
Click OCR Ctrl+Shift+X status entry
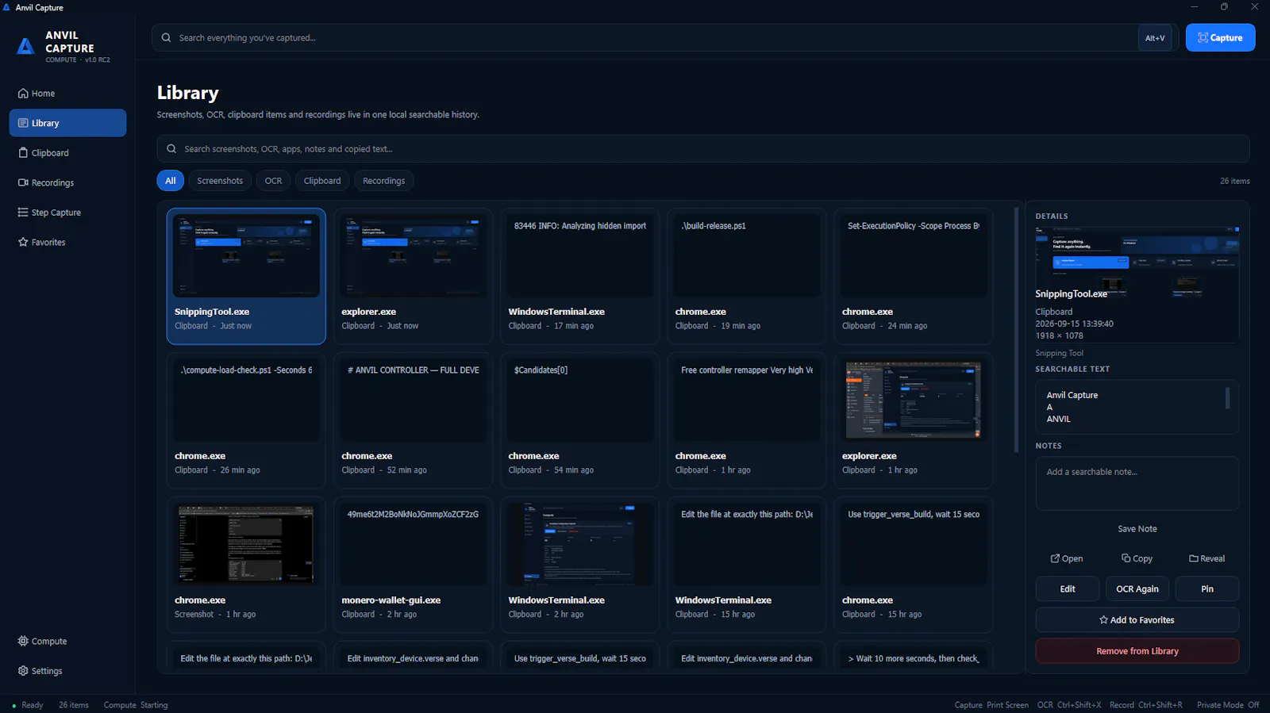(1069, 705)
